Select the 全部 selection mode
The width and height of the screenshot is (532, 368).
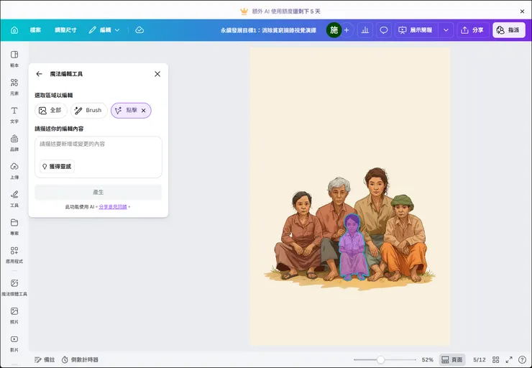pyautogui.click(x=51, y=111)
